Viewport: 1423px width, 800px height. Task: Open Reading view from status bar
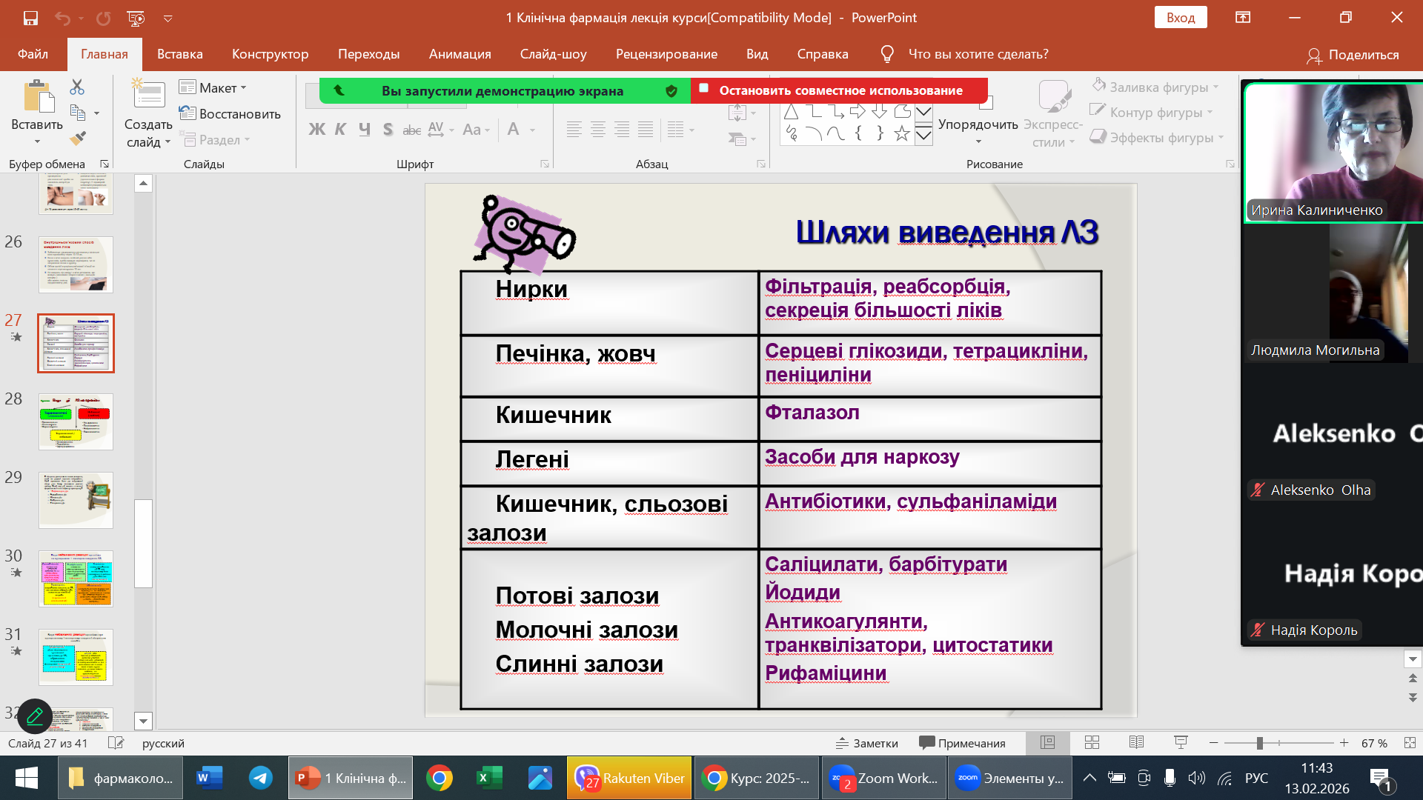coord(1136,743)
